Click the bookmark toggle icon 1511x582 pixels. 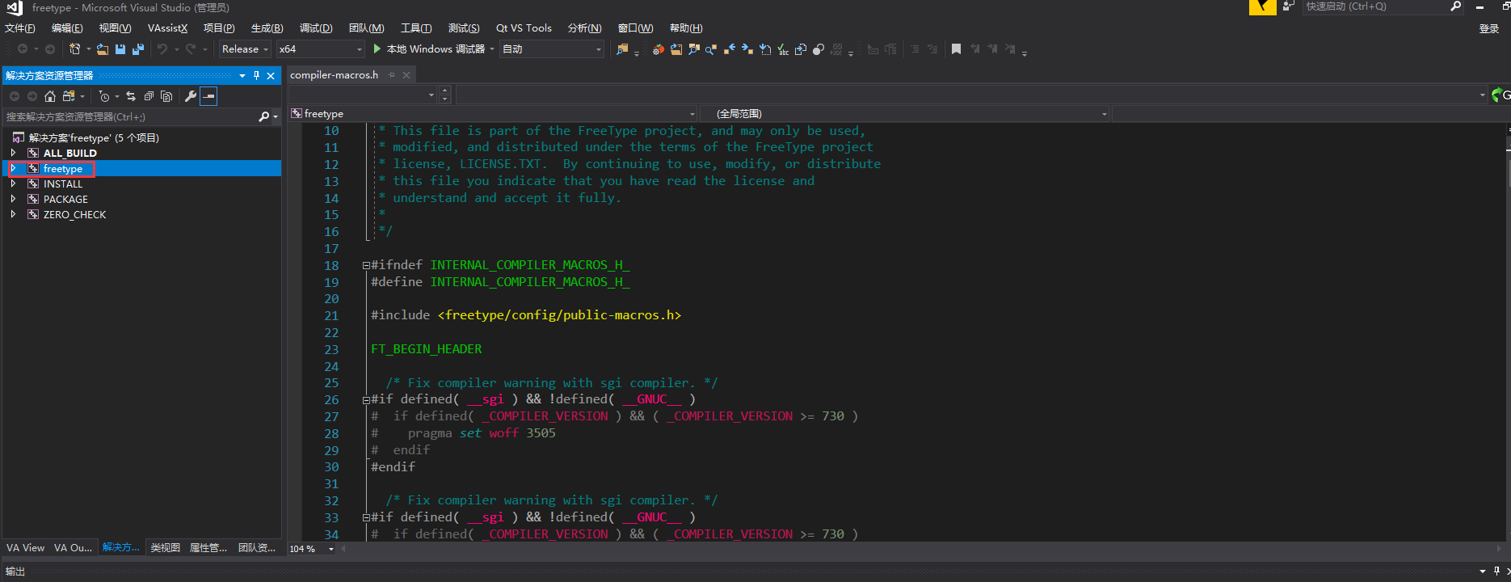(956, 49)
